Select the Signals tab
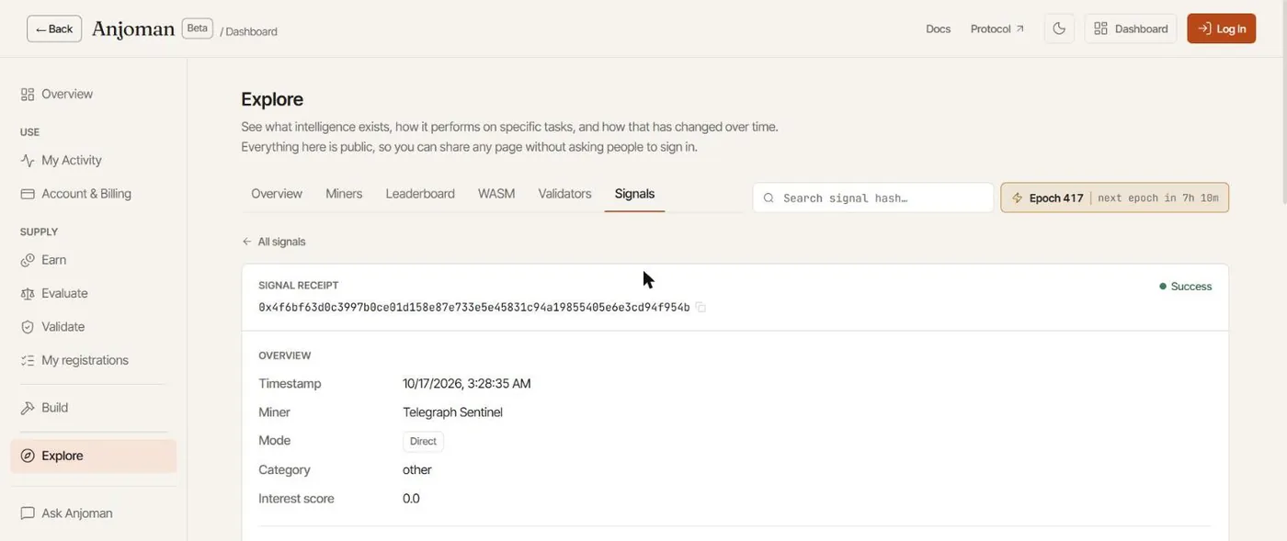 [634, 194]
